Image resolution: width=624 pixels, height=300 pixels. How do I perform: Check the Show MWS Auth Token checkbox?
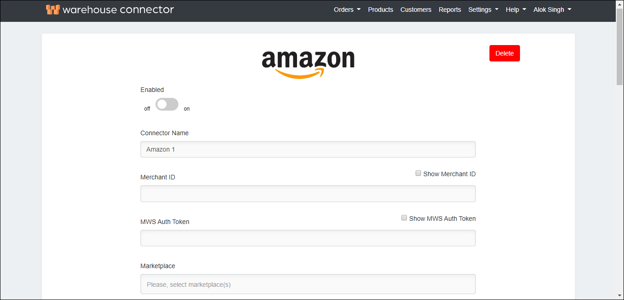click(404, 218)
